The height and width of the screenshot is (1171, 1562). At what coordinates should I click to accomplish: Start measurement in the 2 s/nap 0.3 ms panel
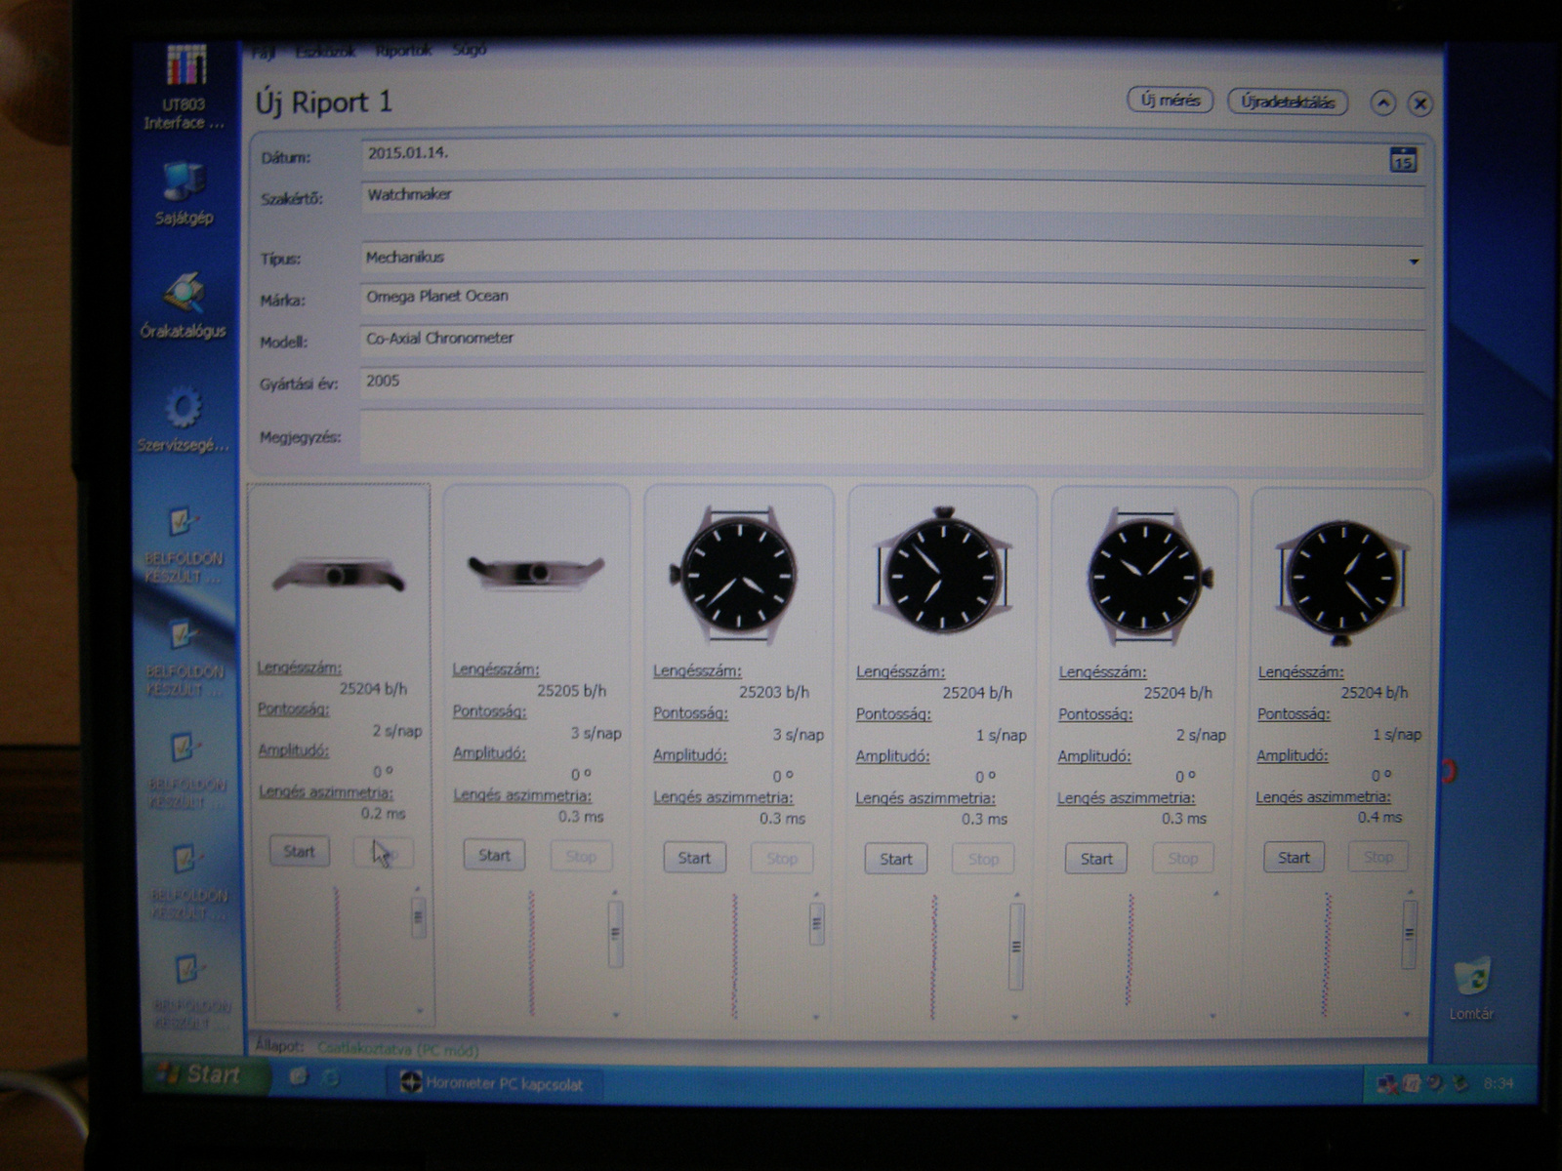point(1095,859)
